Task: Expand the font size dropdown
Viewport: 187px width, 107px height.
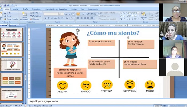Action: [x=63, y=14]
